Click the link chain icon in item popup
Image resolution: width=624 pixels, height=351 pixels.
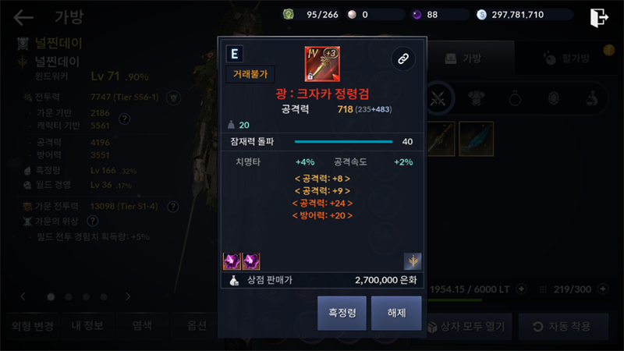[x=403, y=59]
